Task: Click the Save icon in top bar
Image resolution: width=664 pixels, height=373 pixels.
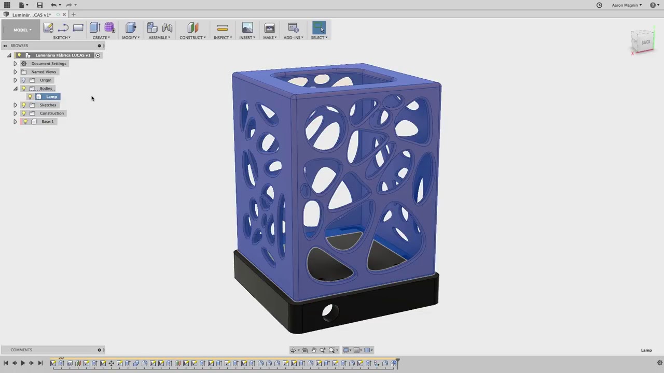Action: click(39, 5)
